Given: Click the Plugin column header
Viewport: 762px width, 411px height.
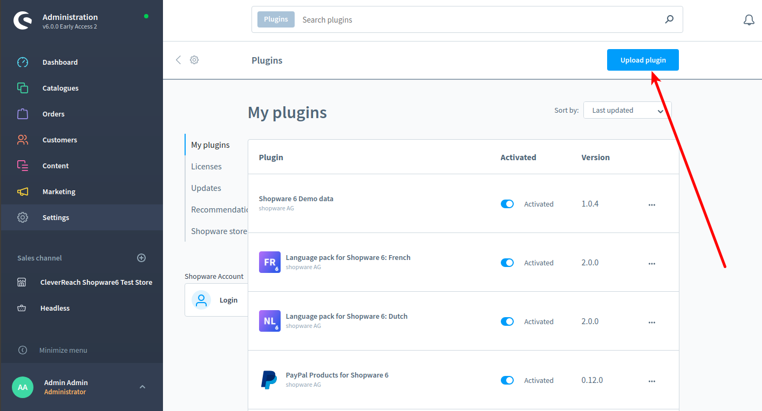Looking at the screenshot, I should (271, 157).
